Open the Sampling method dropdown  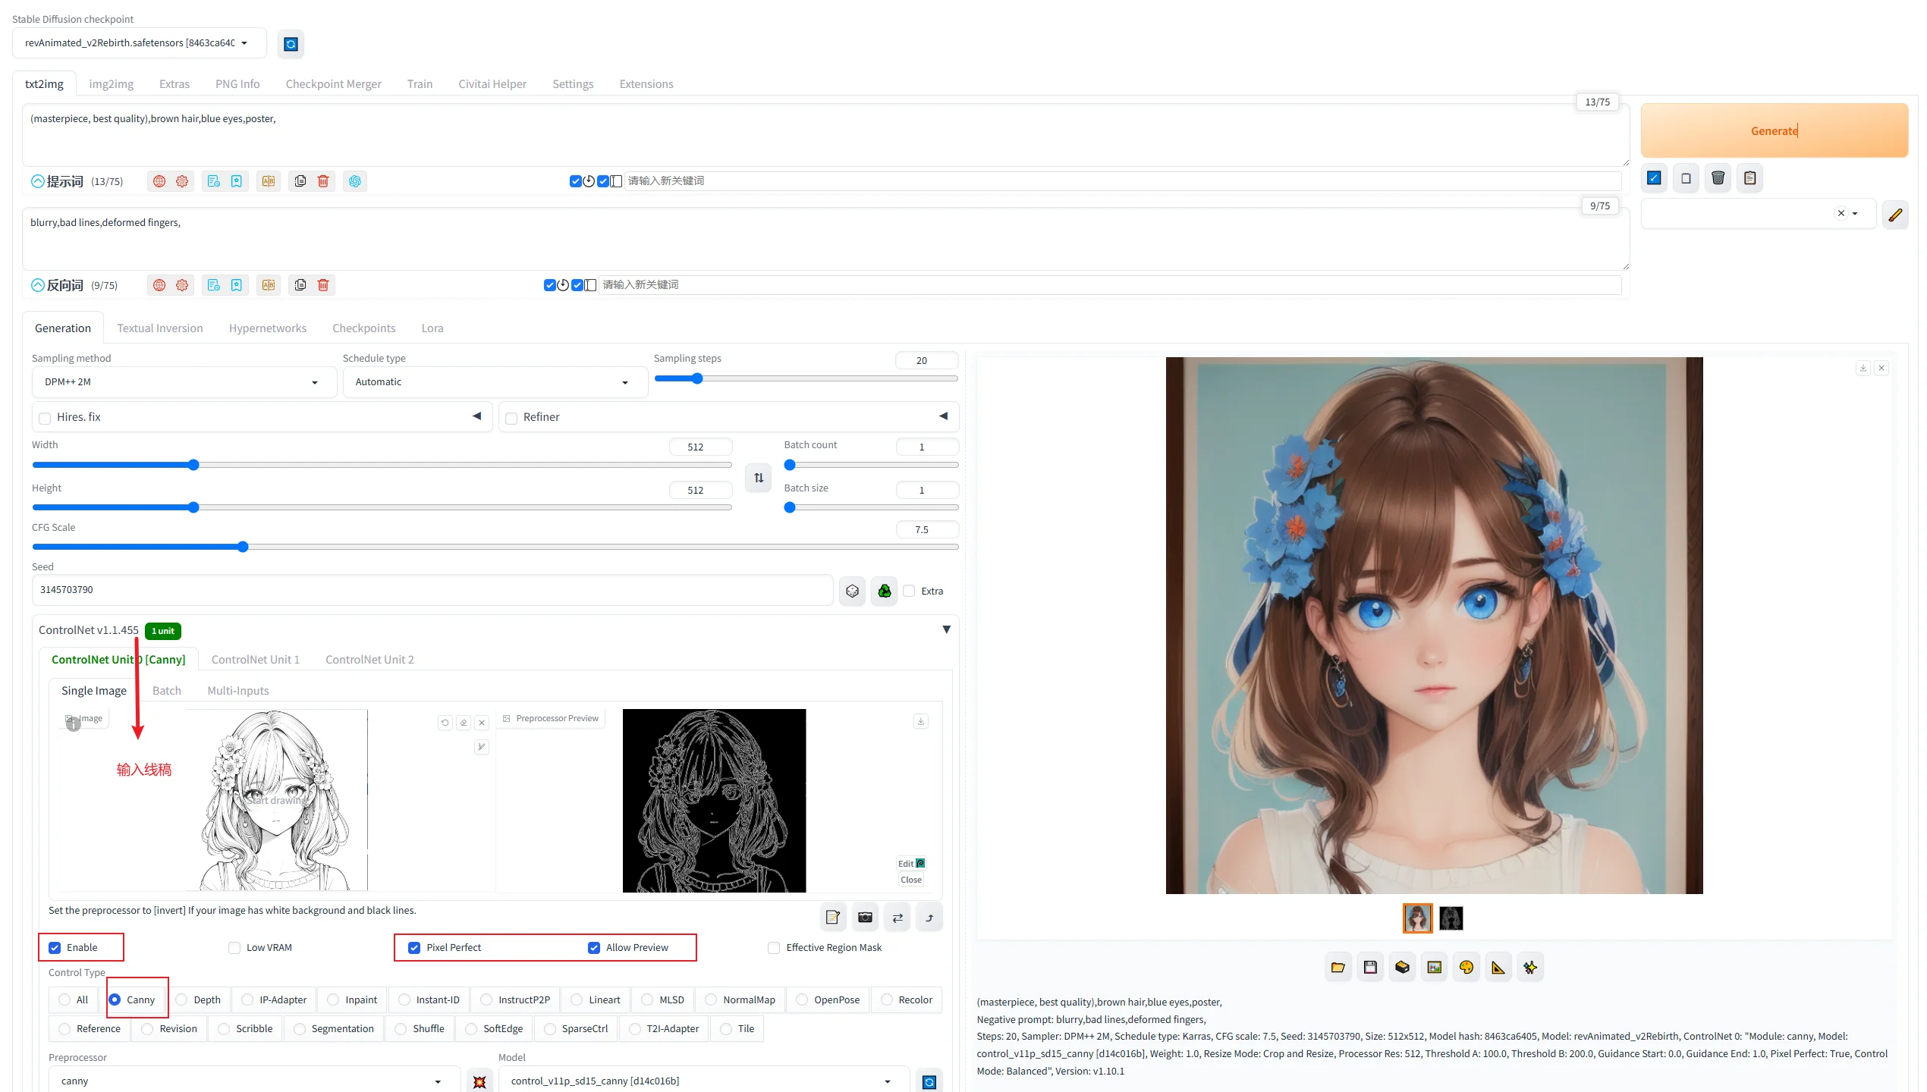click(x=184, y=382)
